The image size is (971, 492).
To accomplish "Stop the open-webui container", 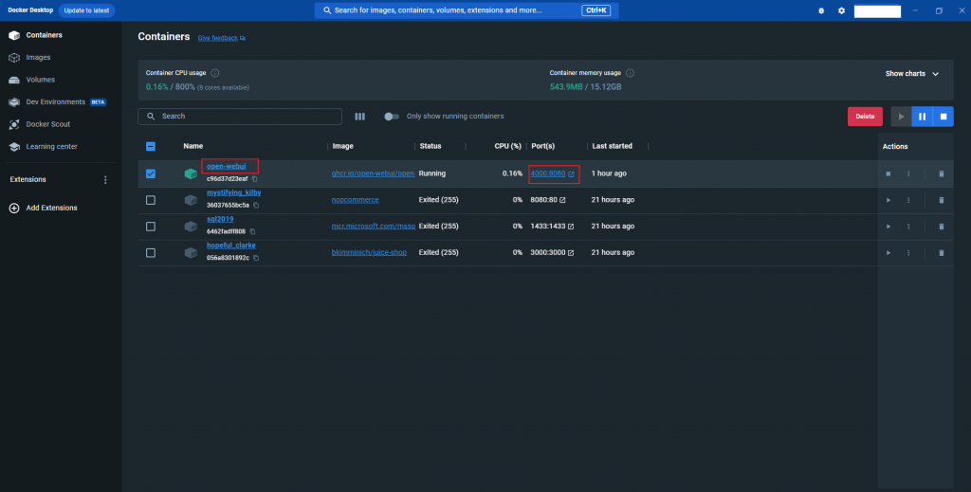I will point(888,173).
